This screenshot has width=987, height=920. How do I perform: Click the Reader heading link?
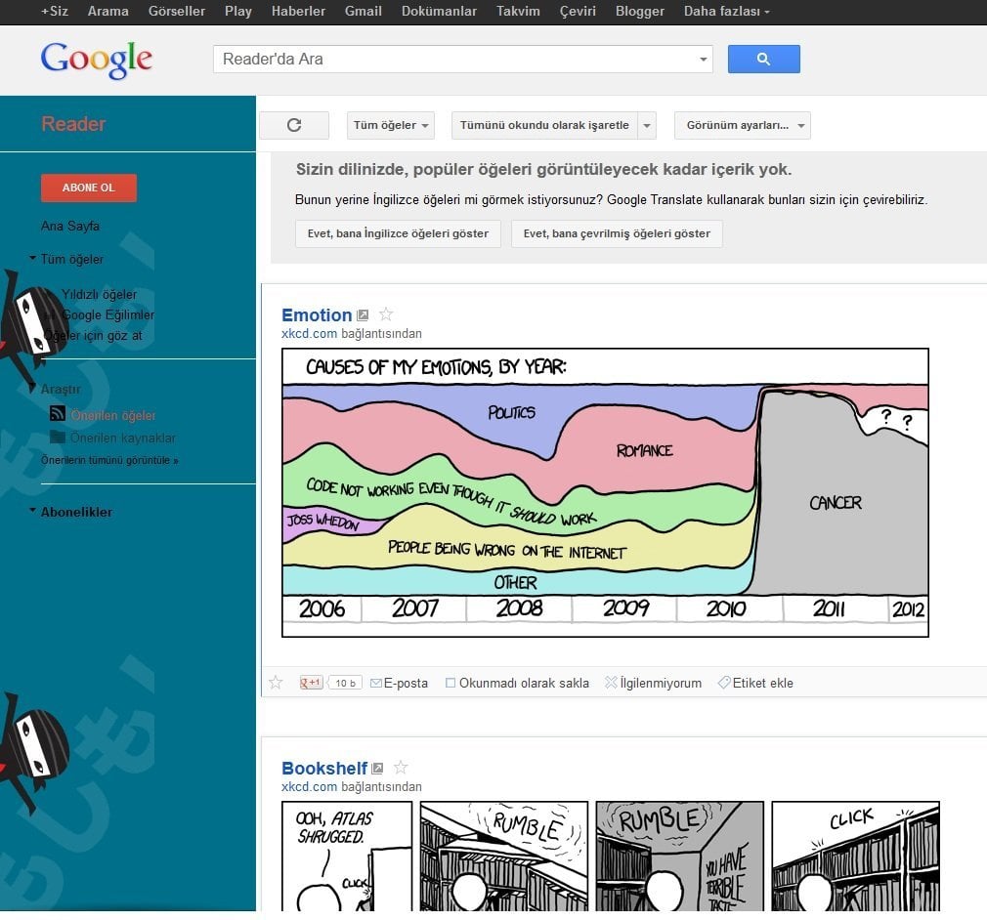[73, 124]
